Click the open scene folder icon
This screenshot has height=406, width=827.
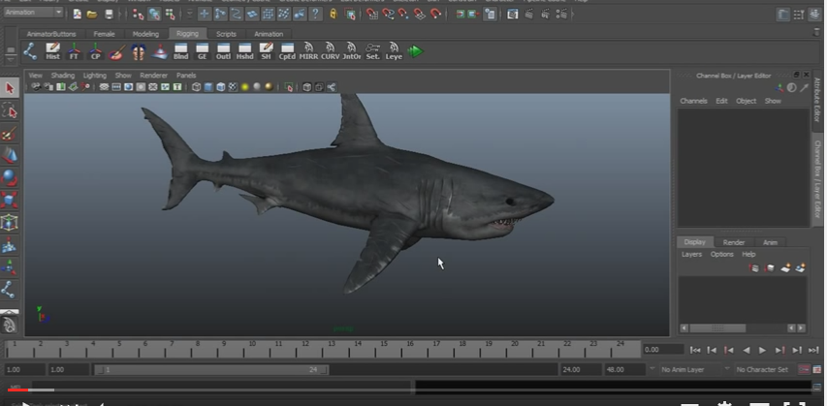91,15
